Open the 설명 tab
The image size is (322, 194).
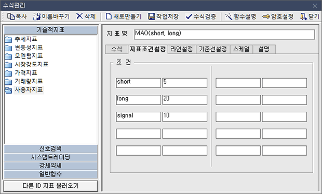264,49
